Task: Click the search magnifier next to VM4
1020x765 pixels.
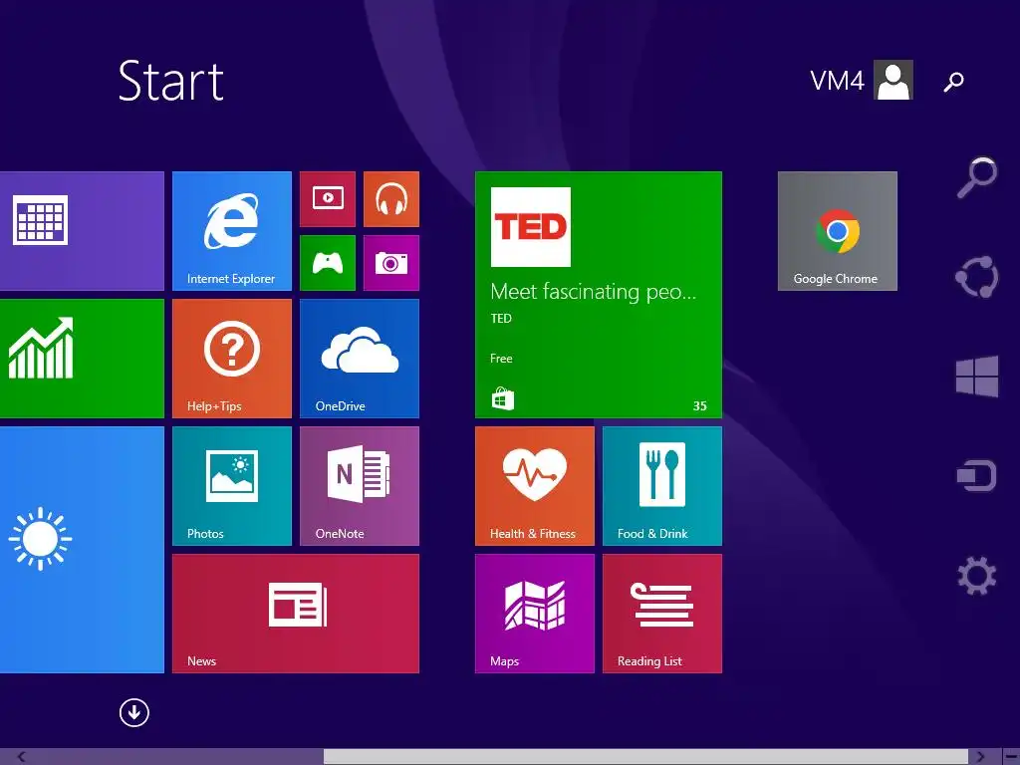Action: (x=953, y=82)
